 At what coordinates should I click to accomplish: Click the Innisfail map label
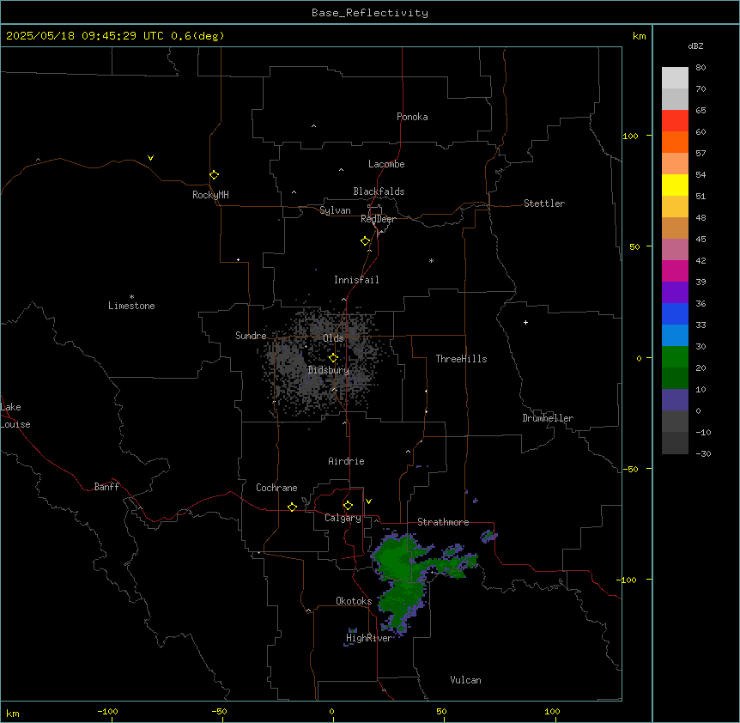click(356, 280)
